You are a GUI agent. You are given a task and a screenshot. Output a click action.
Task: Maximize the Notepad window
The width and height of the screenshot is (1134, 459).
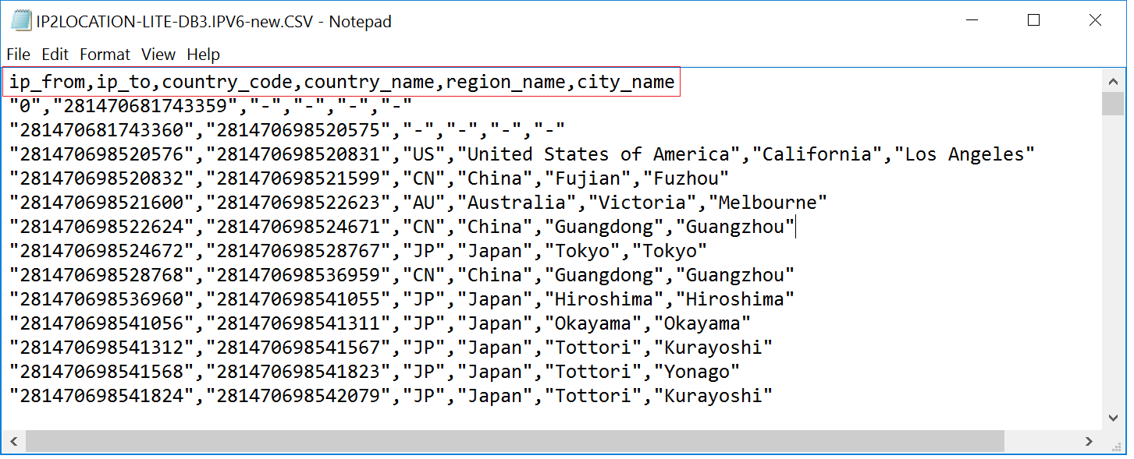tap(1033, 21)
